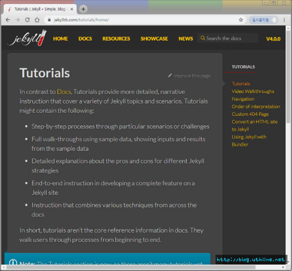Click the TUTORIALS sidebar heading
The image size is (292, 271).
pyautogui.click(x=243, y=67)
